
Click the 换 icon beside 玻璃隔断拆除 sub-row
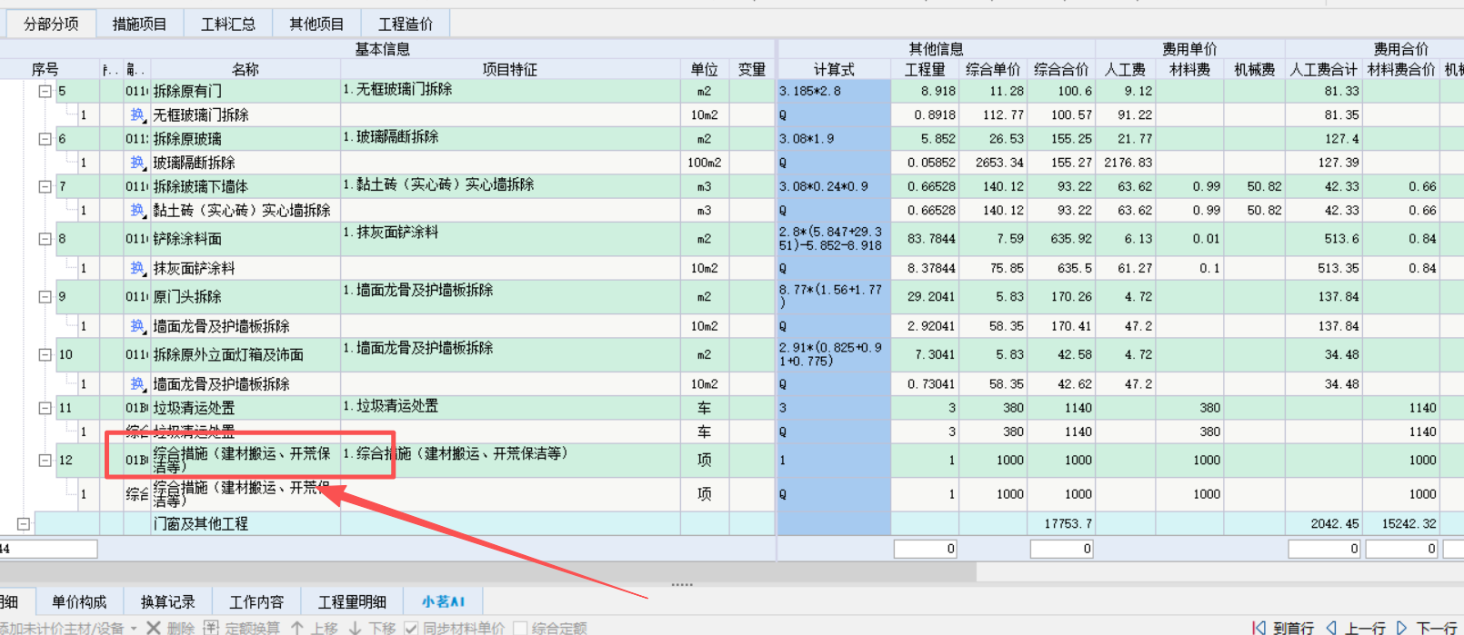point(137,162)
